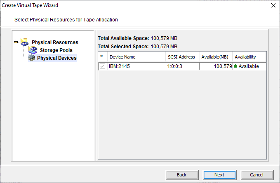Click the Total Available Space label
280x183 pixels.
[123, 38]
